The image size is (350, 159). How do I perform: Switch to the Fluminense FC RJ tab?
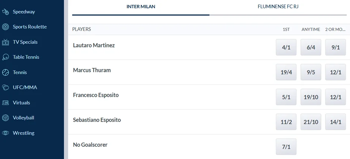click(278, 7)
